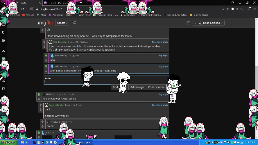Open the homestuck-desktop-buddies itch.io link
The image size is (258, 145).
pos(121,46)
